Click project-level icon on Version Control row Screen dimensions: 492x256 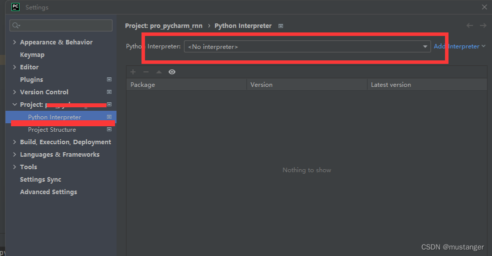(x=109, y=92)
